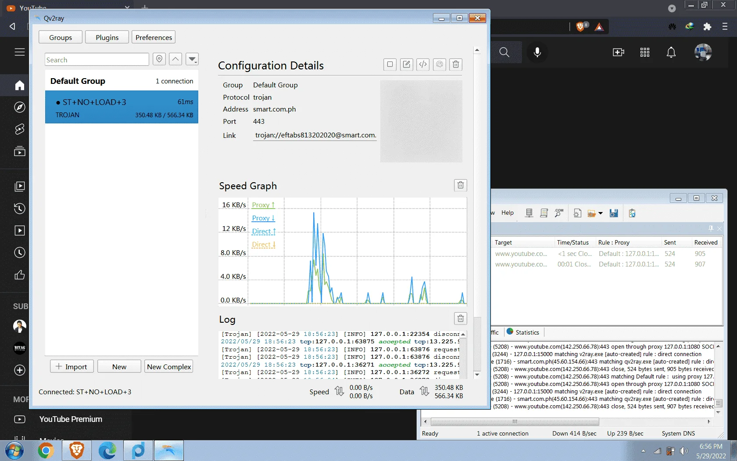Click the save profile floppy icon in Proxifier
This screenshot has width=737, height=461.
614,213
